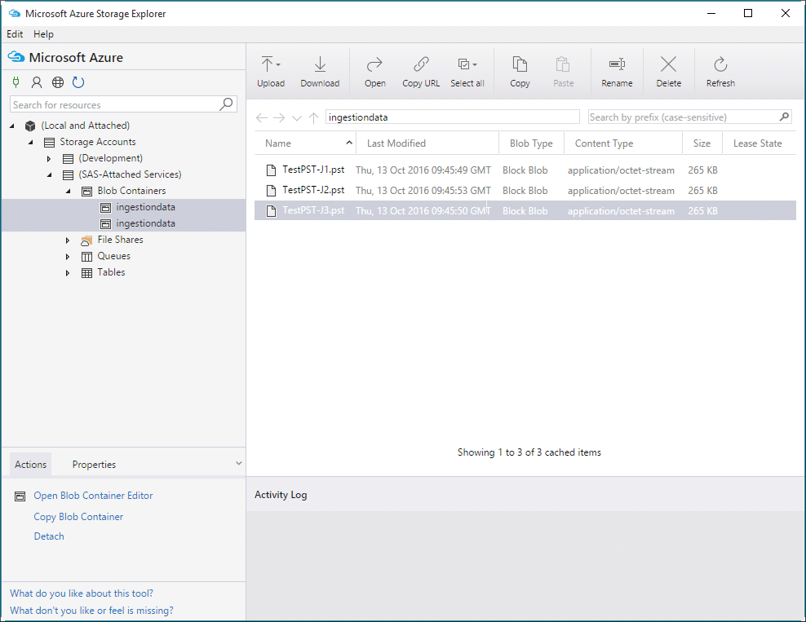
Task: Switch to the Actions tab
Action: click(31, 465)
